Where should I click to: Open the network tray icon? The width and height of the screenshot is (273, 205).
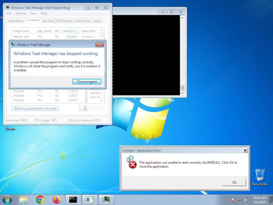[x=240, y=200]
